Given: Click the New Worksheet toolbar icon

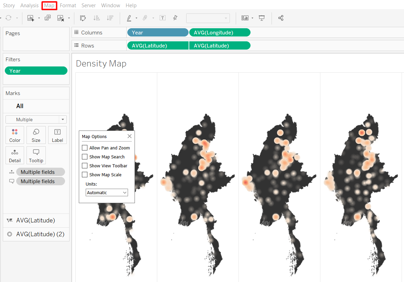Looking at the screenshot, I should 31,18.
